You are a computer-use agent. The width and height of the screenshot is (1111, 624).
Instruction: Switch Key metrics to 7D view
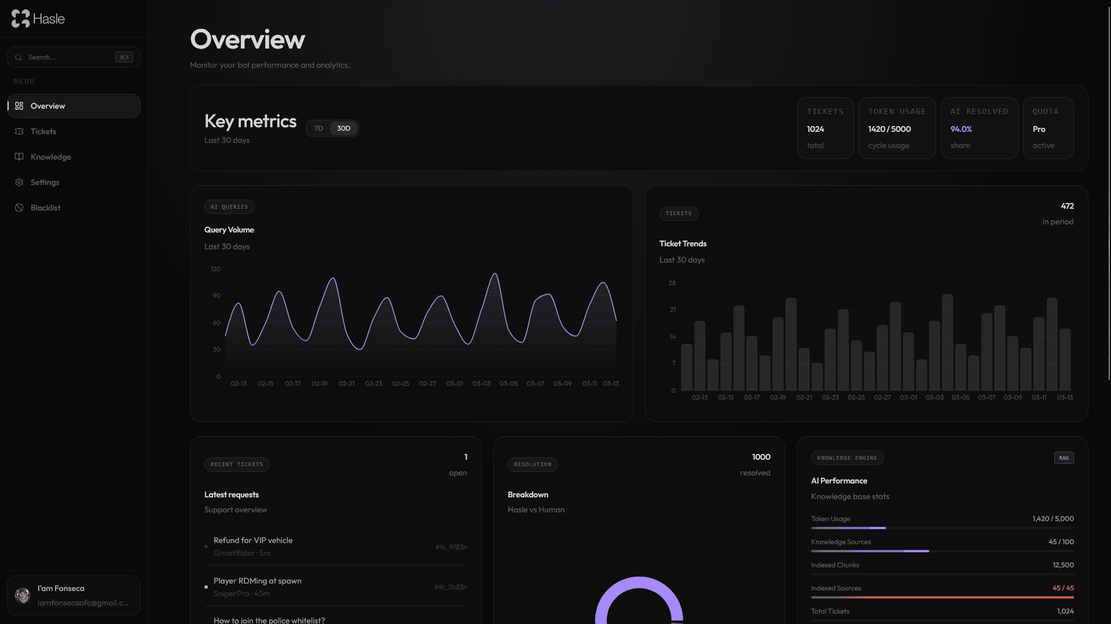[318, 128]
